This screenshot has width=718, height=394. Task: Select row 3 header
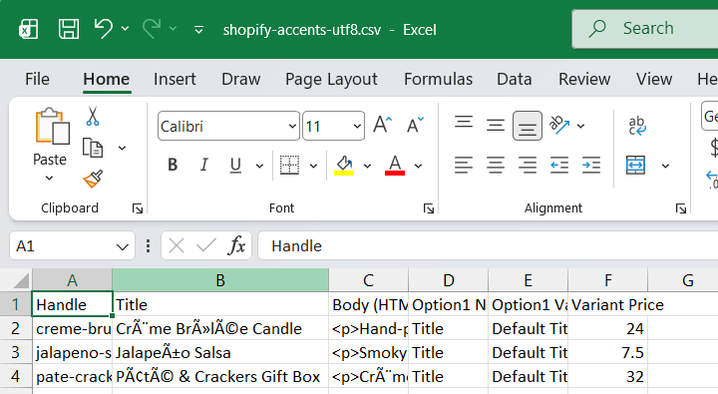[16, 352]
